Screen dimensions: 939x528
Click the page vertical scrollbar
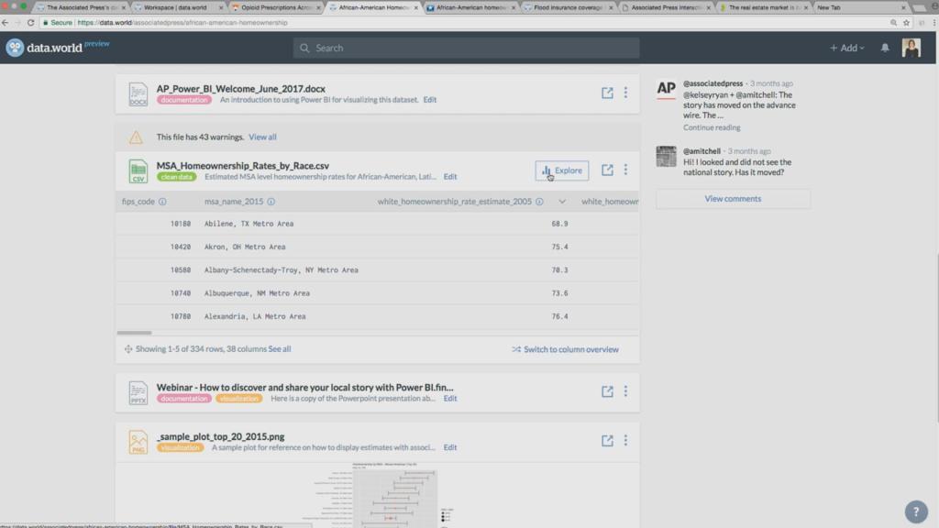(x=936, y=337)
